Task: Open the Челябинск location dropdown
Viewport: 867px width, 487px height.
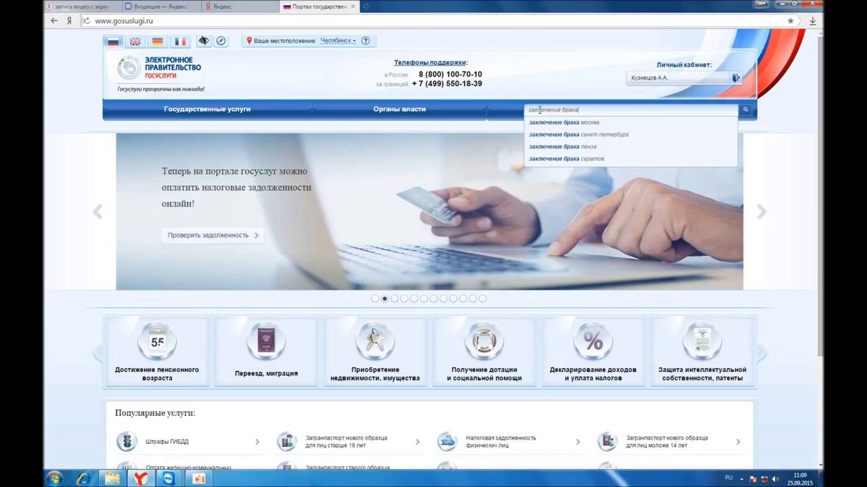Action: click(337, 41)
